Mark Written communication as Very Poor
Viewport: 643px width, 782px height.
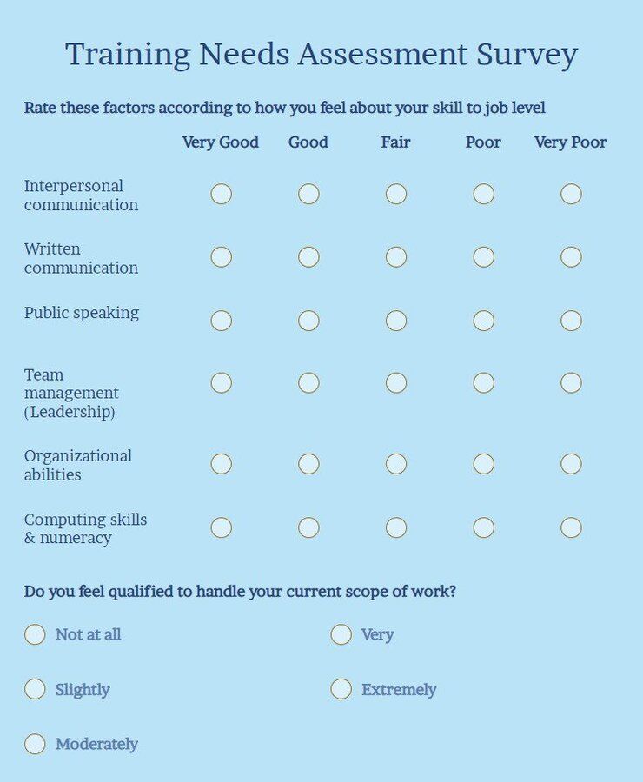point(571,256)
